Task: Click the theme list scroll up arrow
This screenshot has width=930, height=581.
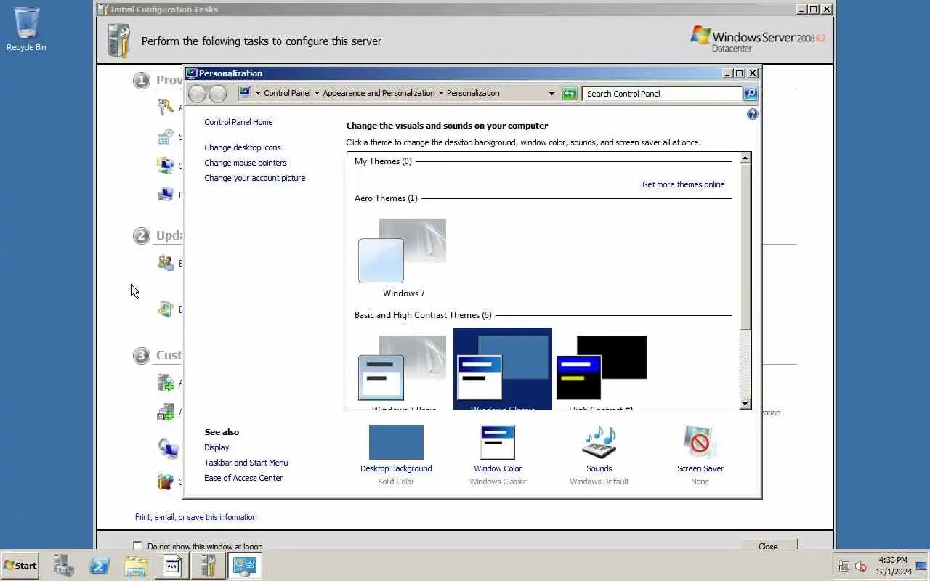Action: point(745,158)
